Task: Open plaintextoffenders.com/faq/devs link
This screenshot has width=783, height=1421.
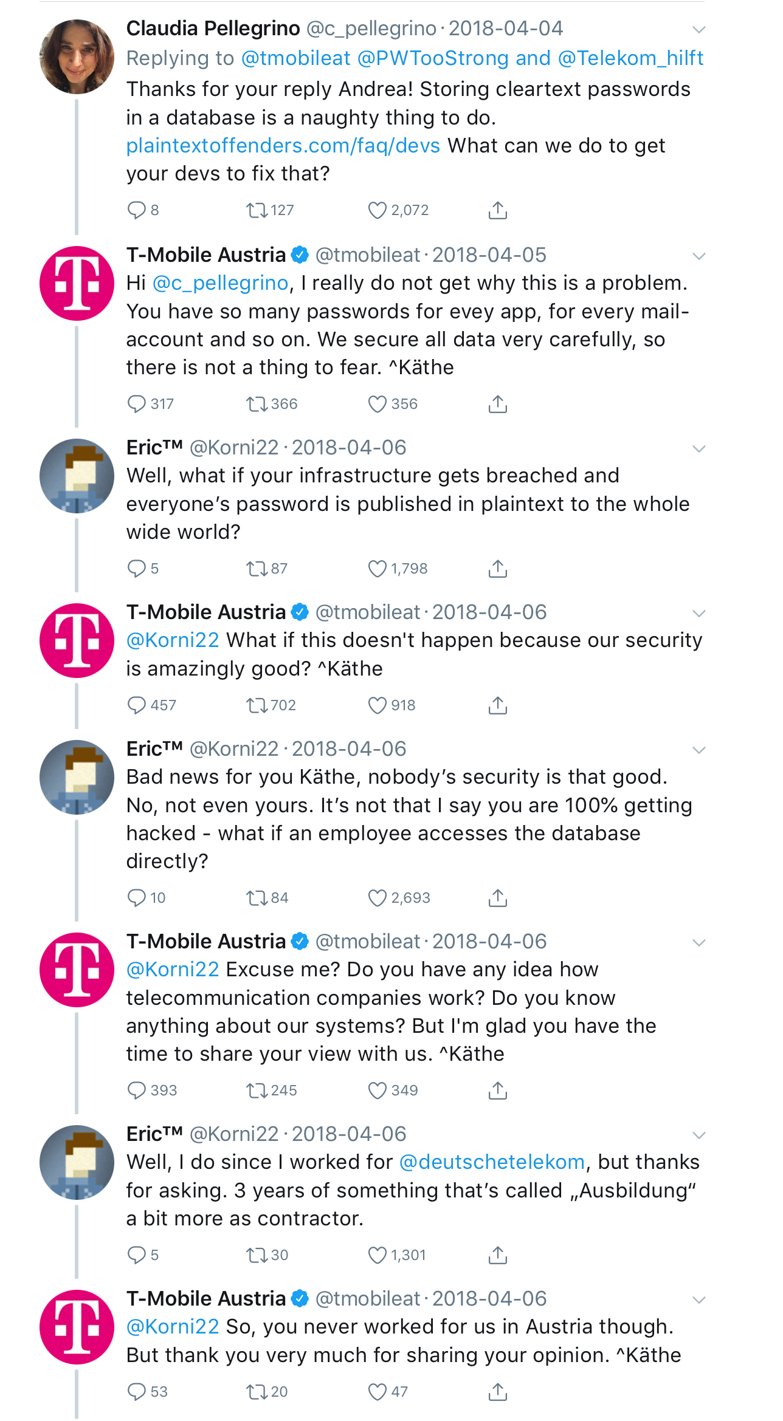Action: (x=283, y=146)
